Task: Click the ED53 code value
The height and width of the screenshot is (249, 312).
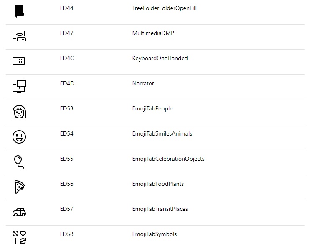Action: (67, 109)
